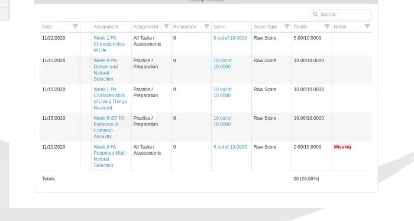Focus the Search input field

(x=341, y=15)
